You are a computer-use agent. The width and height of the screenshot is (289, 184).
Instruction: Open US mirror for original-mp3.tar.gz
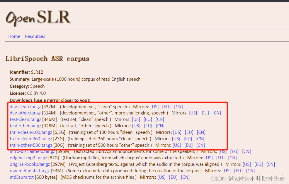pyautogui.click(x=208, y=158)
